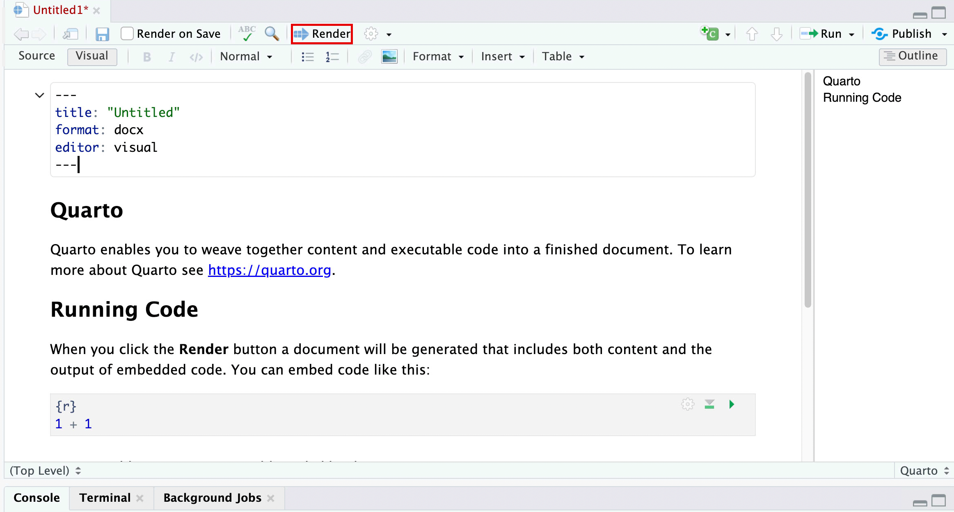Minimize the console pane
Screen dimensions: 954x512
coord(920,503)
